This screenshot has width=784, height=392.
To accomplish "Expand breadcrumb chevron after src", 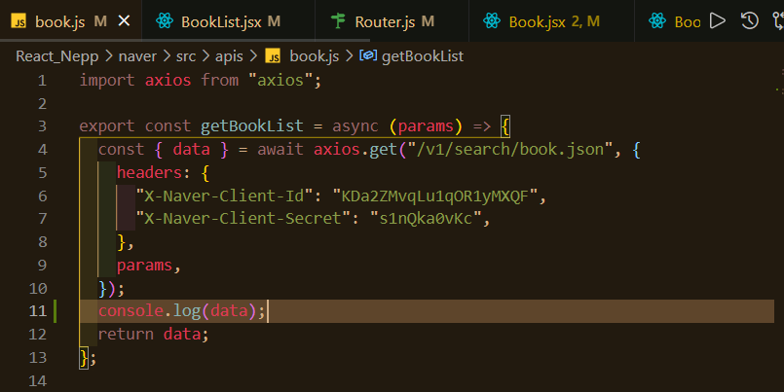I will point(205,56).
